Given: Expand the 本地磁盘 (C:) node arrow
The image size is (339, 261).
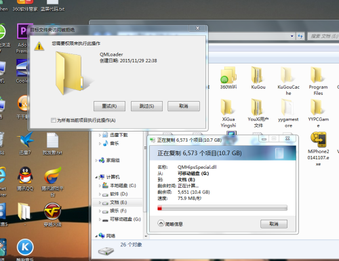Looking at the screenshot, I should [100, 186].
